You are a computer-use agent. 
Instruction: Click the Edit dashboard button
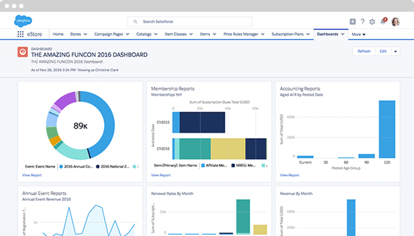coord(383,51)
